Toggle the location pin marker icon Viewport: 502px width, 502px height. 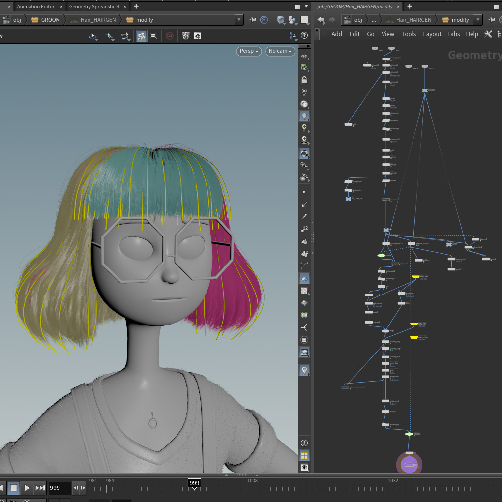click(x=304, y=370)
